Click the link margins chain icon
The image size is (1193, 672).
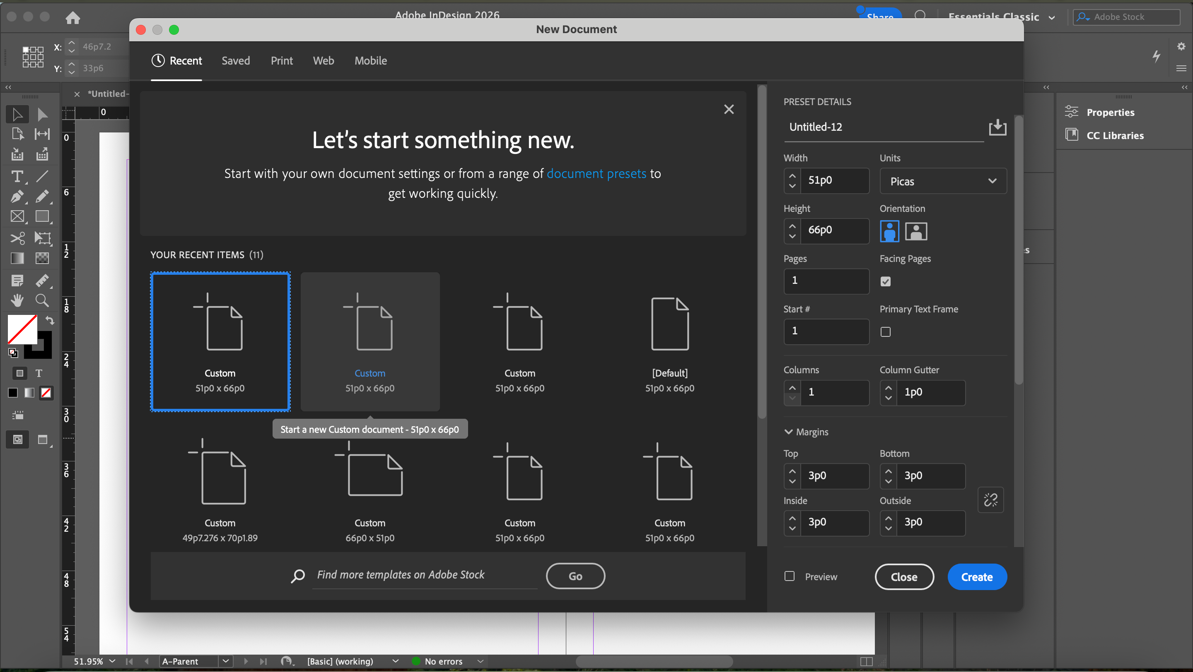tap(990, 499)
